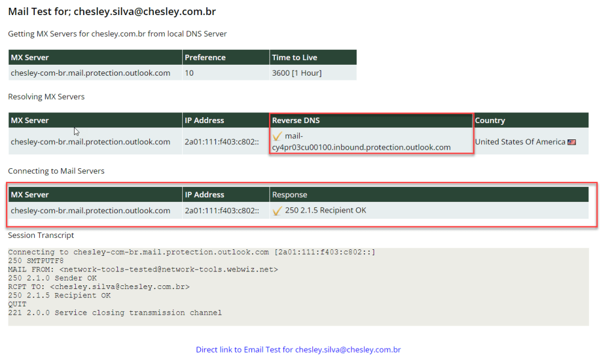Click the RCPT TO line in session transcript

pyautogui.click(x=99, y=287)
